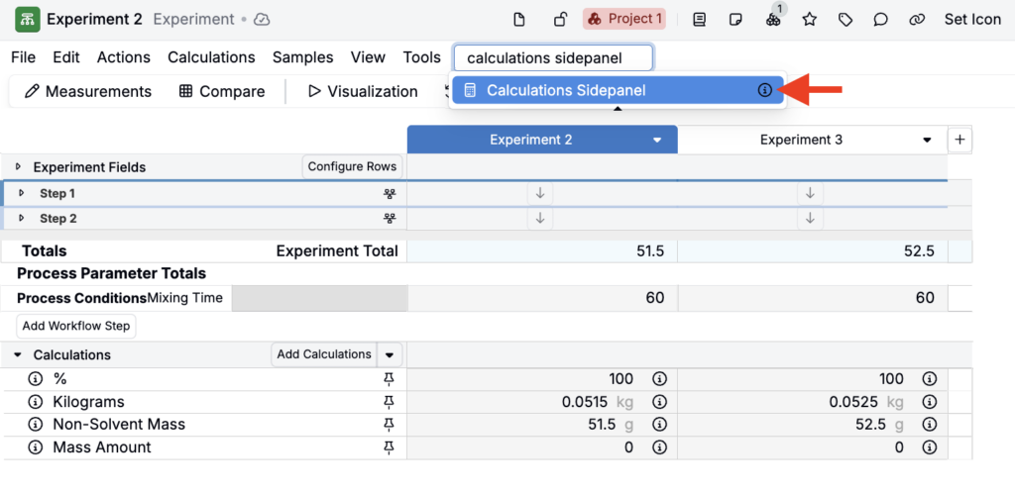Click info icon beside 51.5 g value

[x=659, y=425]
